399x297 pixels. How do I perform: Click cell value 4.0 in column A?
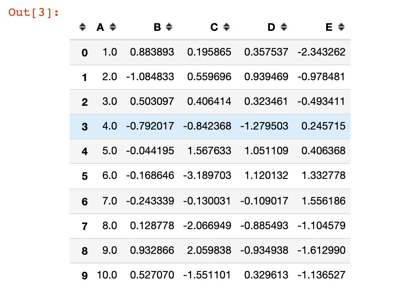tap(109, 126)
